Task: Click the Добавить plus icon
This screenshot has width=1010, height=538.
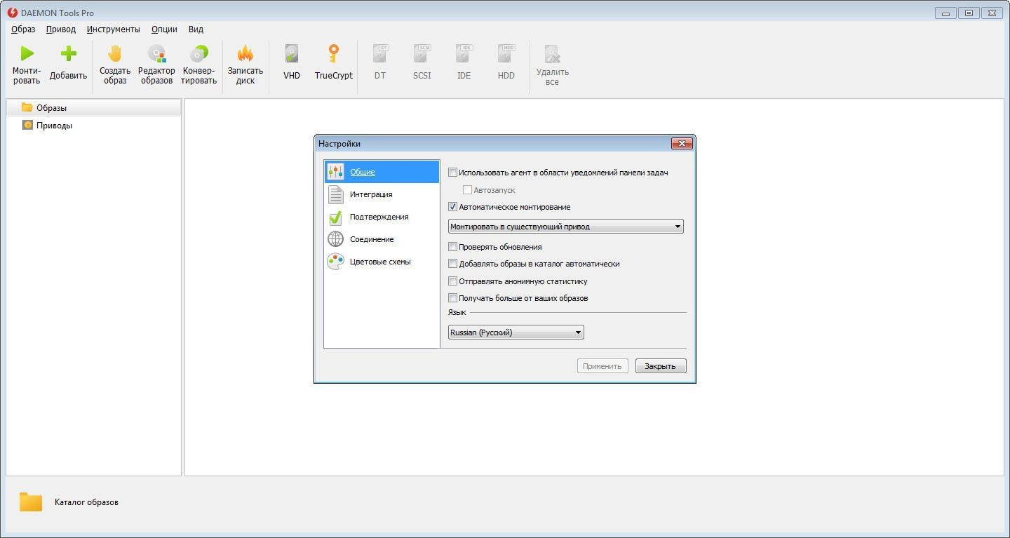Action: tap(68, 53)
